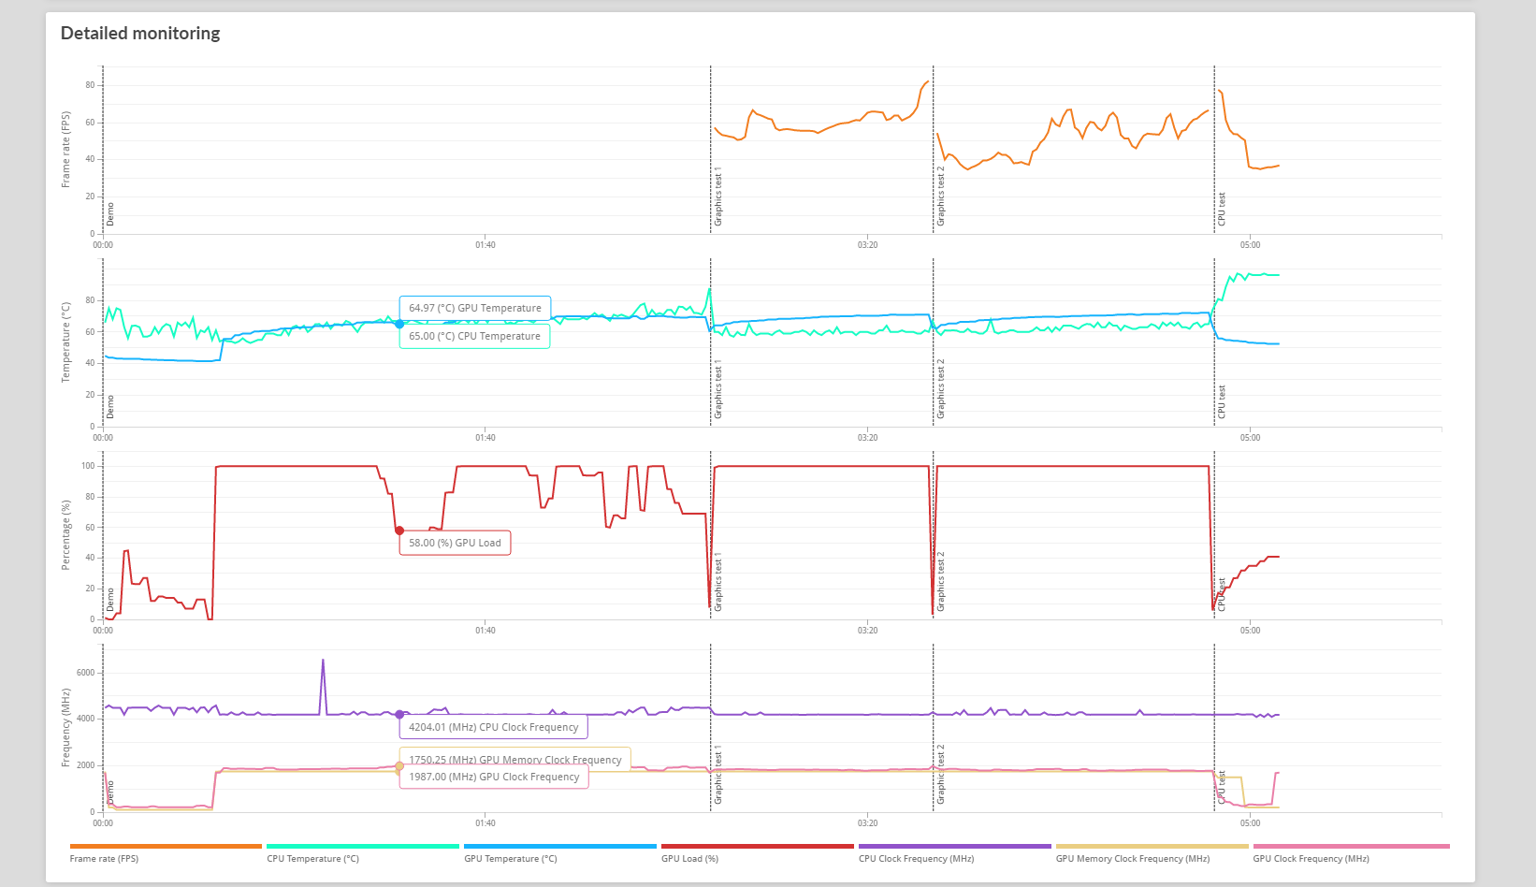The width and height of the screenshot is (1536, 887).
Task: Click the Graphics test 1 marker in frame rate chart
Action: (x=718, y=198)
